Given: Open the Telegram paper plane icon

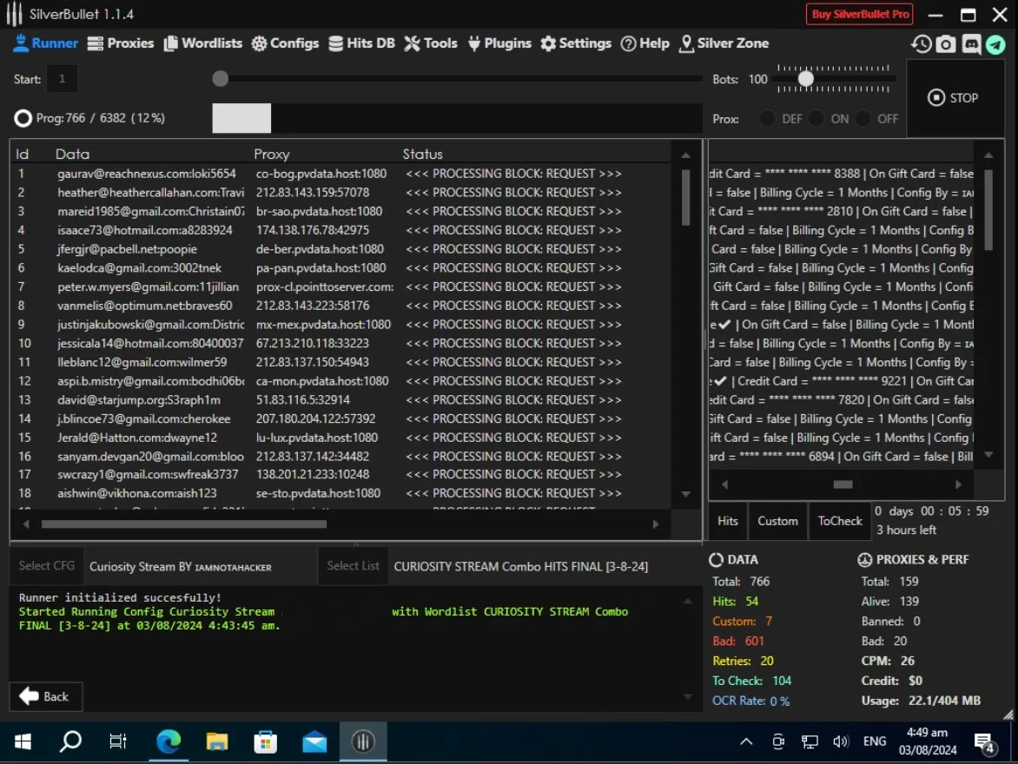Looking at the screenshot, I should pyautogui.click(x=996, y=44).
